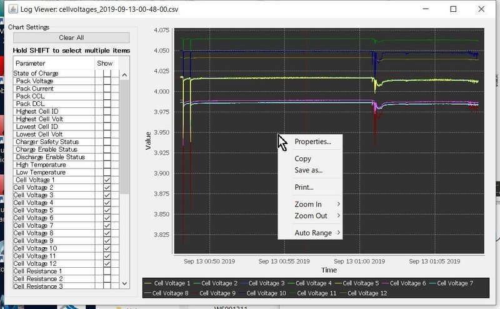Viewport: 500px width, 309px height.
Task: Choose Properties... from the context menu
Action: point(310,142)
